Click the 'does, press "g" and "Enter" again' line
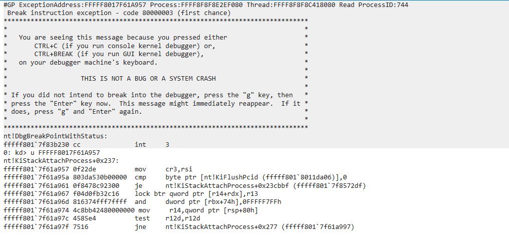This screenshot has height=235, width=509. point(77,112)
